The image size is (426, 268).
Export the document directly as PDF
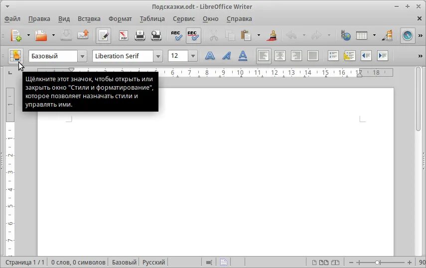[124, 35]
